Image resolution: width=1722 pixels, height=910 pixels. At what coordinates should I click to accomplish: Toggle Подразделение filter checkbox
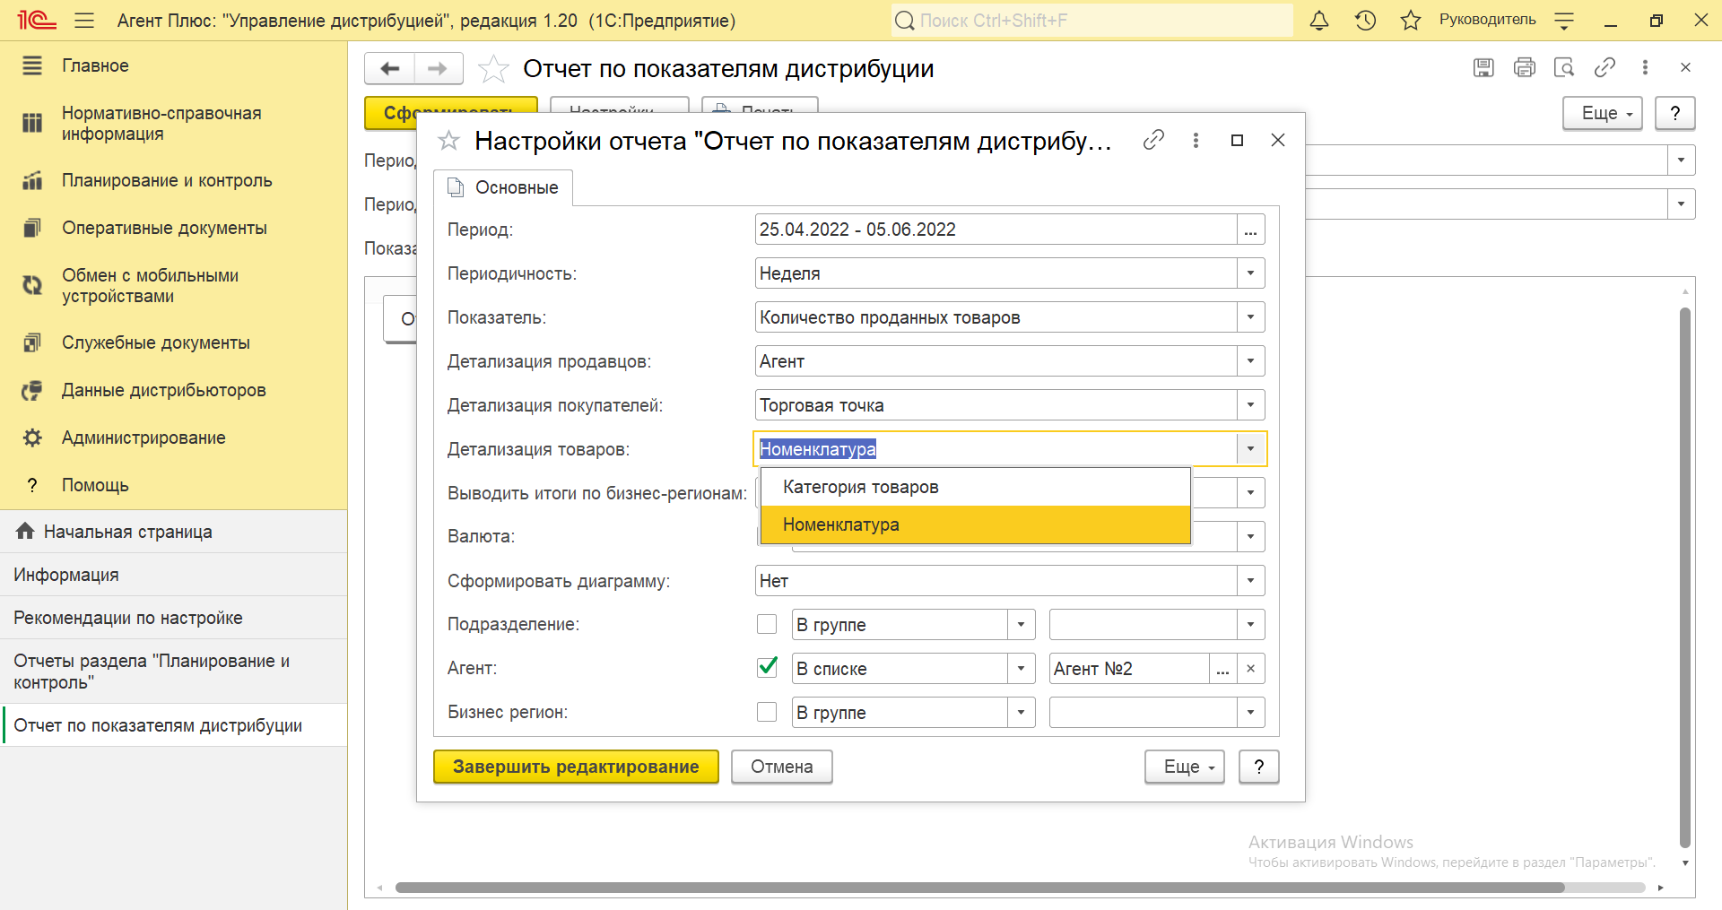(x=767, y=624)
